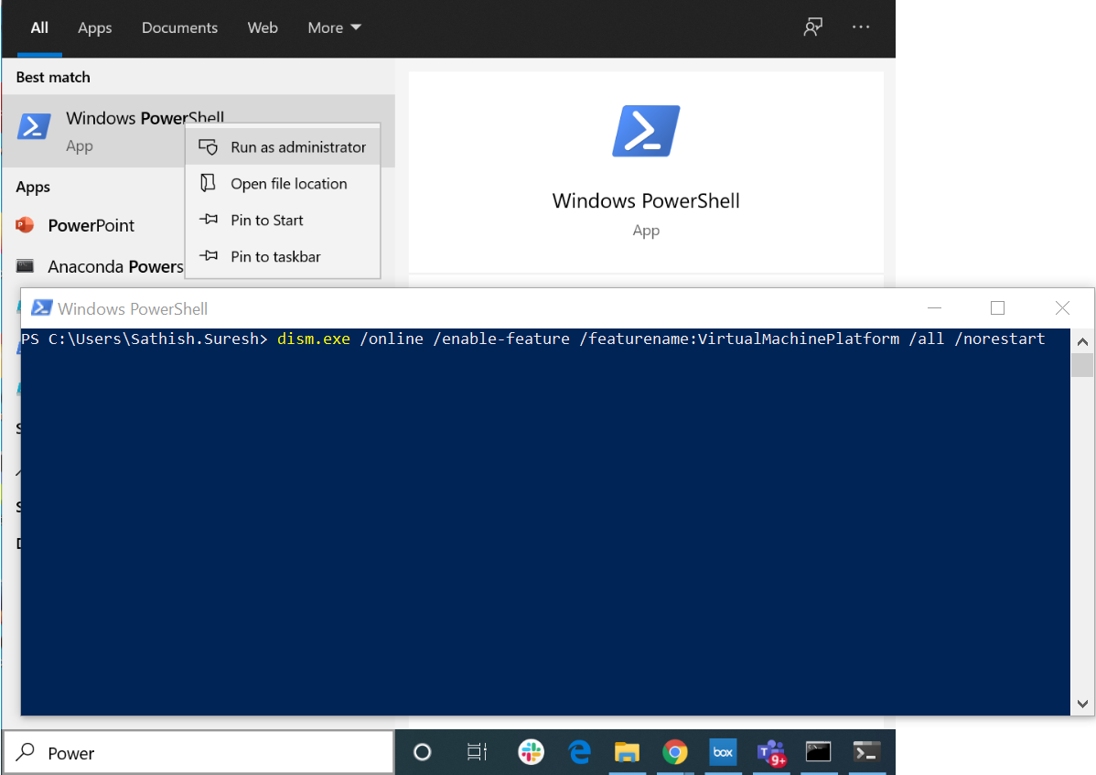Click the PowerShell scrollbar thumb

click(x=1082, y=365)
